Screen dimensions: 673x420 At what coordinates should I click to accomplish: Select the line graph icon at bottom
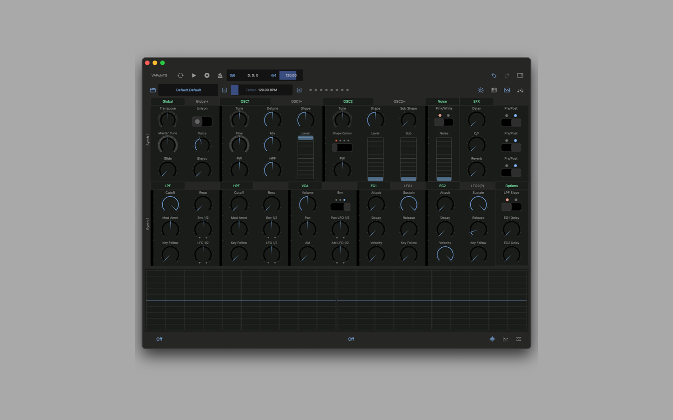click(x=506, y=339)
